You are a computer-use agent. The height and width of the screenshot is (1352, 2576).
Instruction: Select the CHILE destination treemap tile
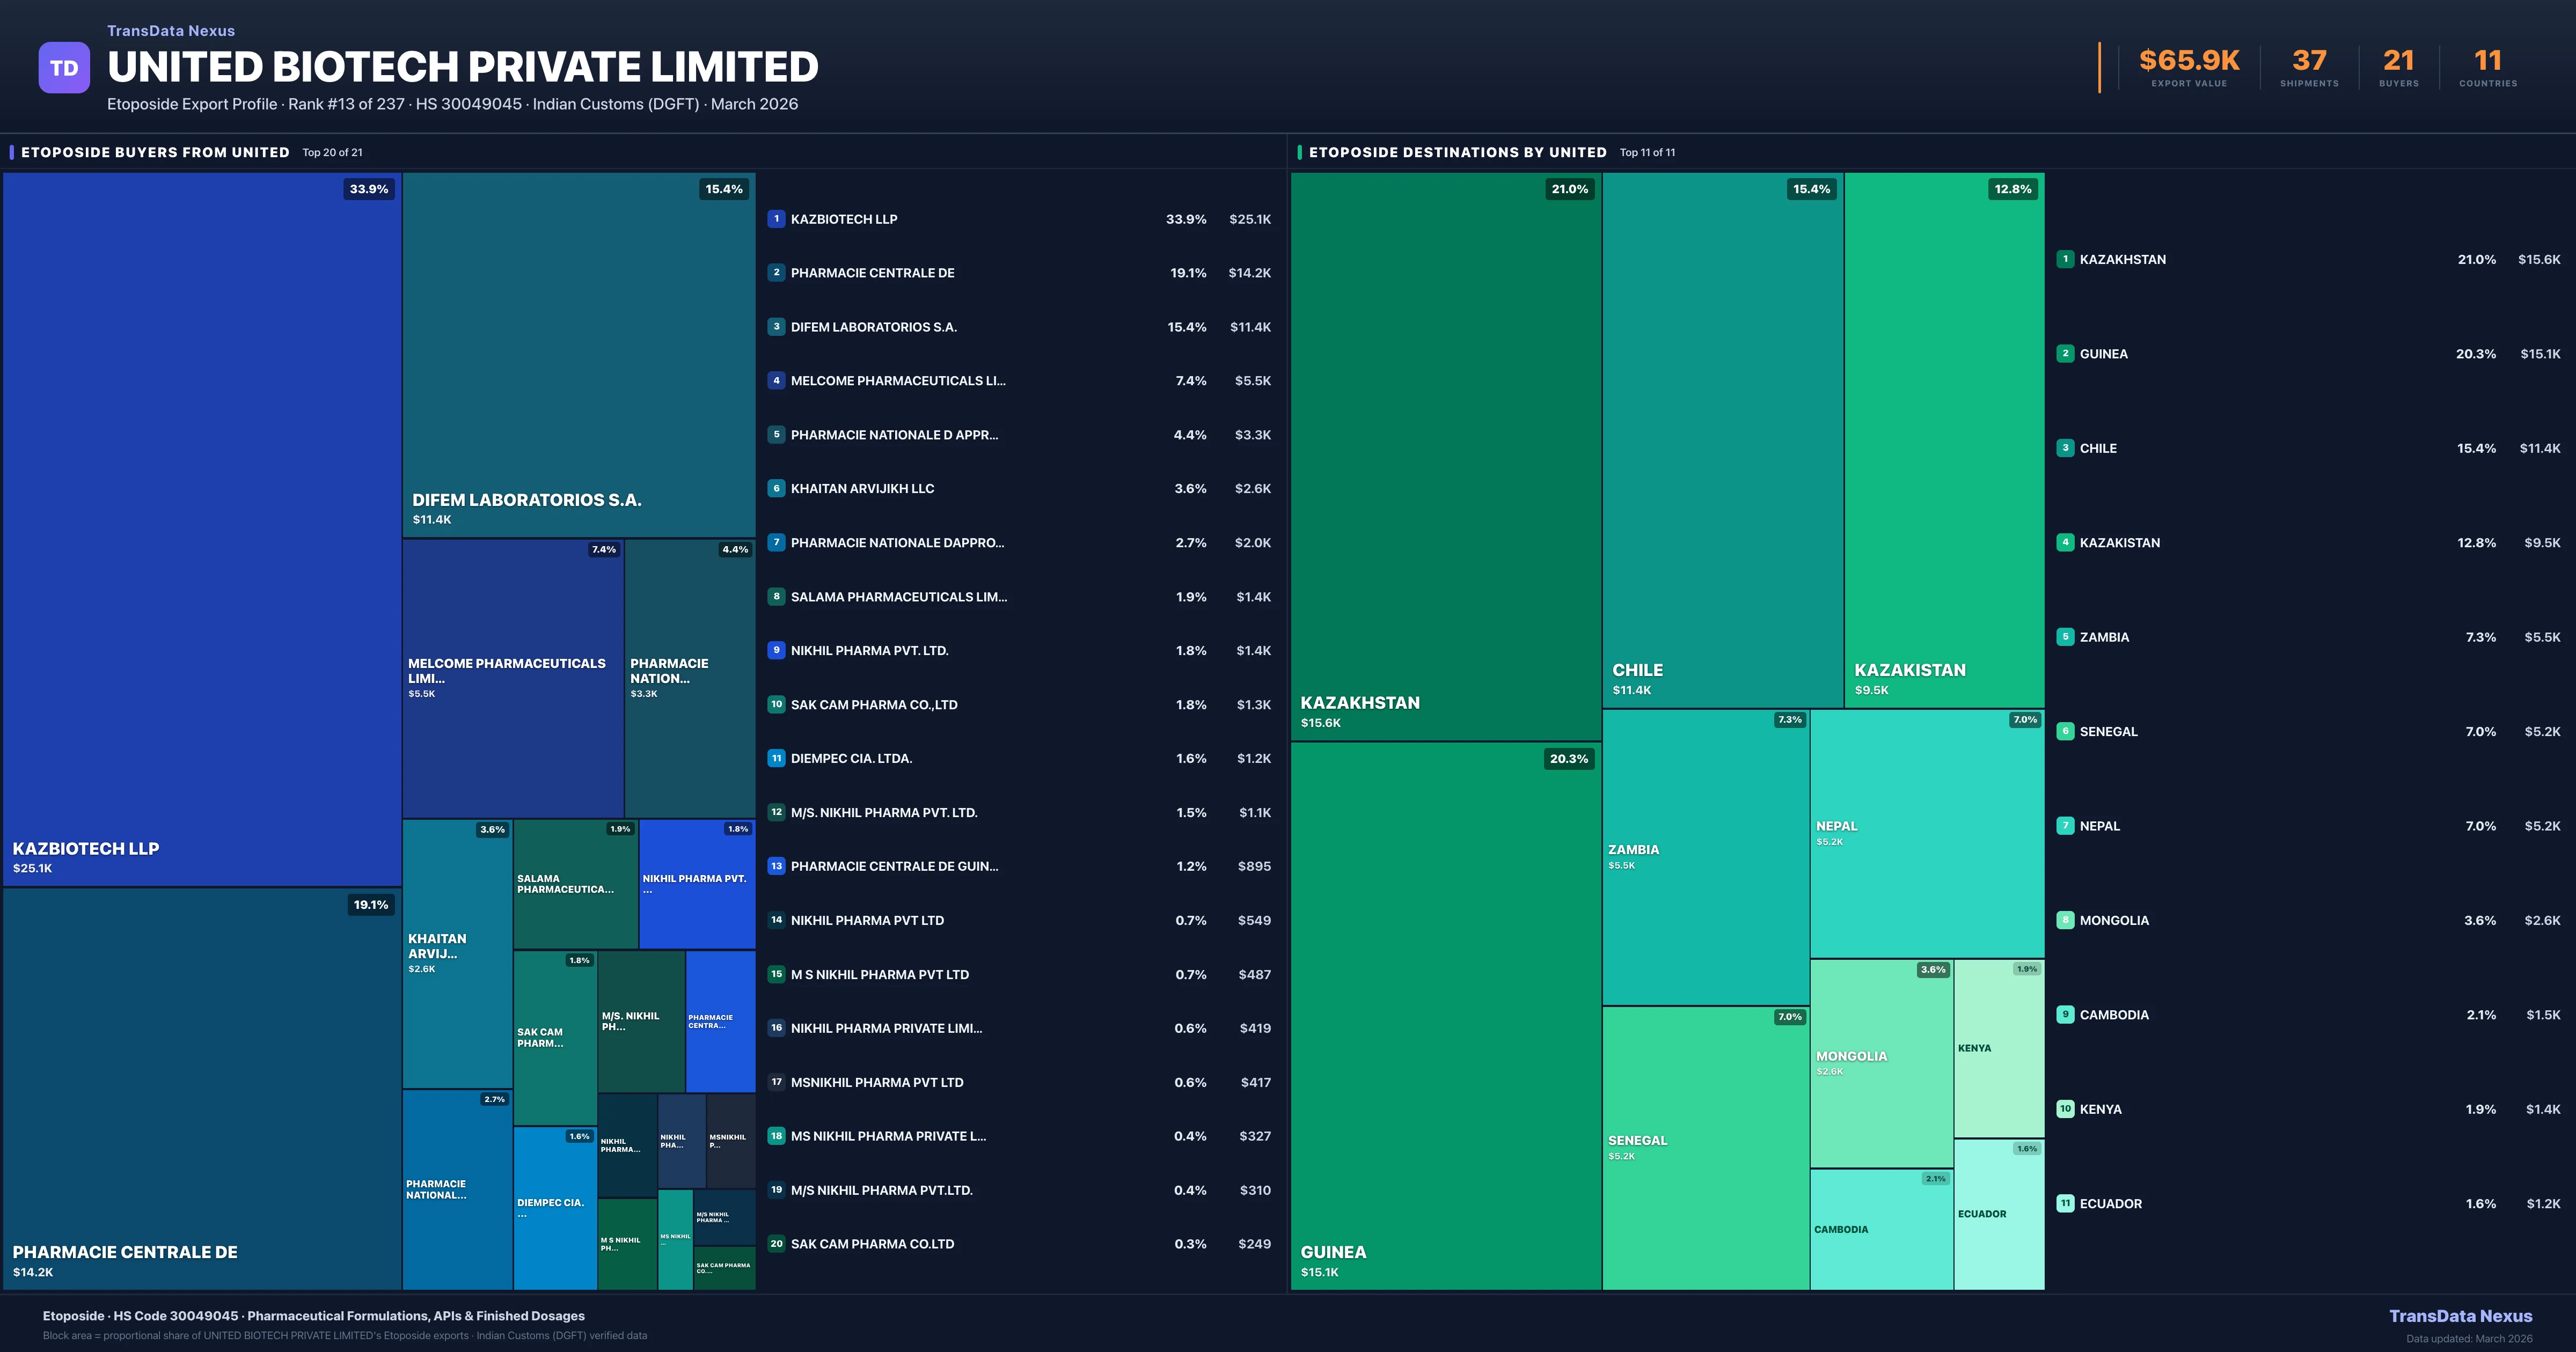click(x=1722, y=440)
